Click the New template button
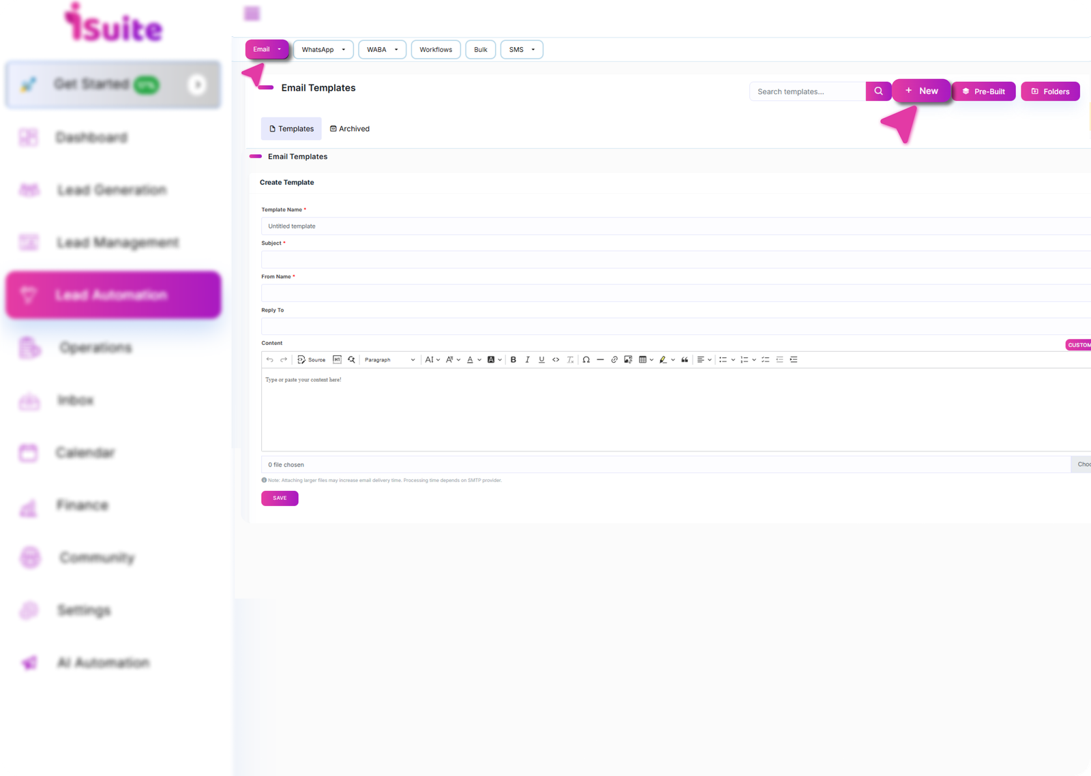This screenshot has height=776, width=1091. click(x=921, y=91)
